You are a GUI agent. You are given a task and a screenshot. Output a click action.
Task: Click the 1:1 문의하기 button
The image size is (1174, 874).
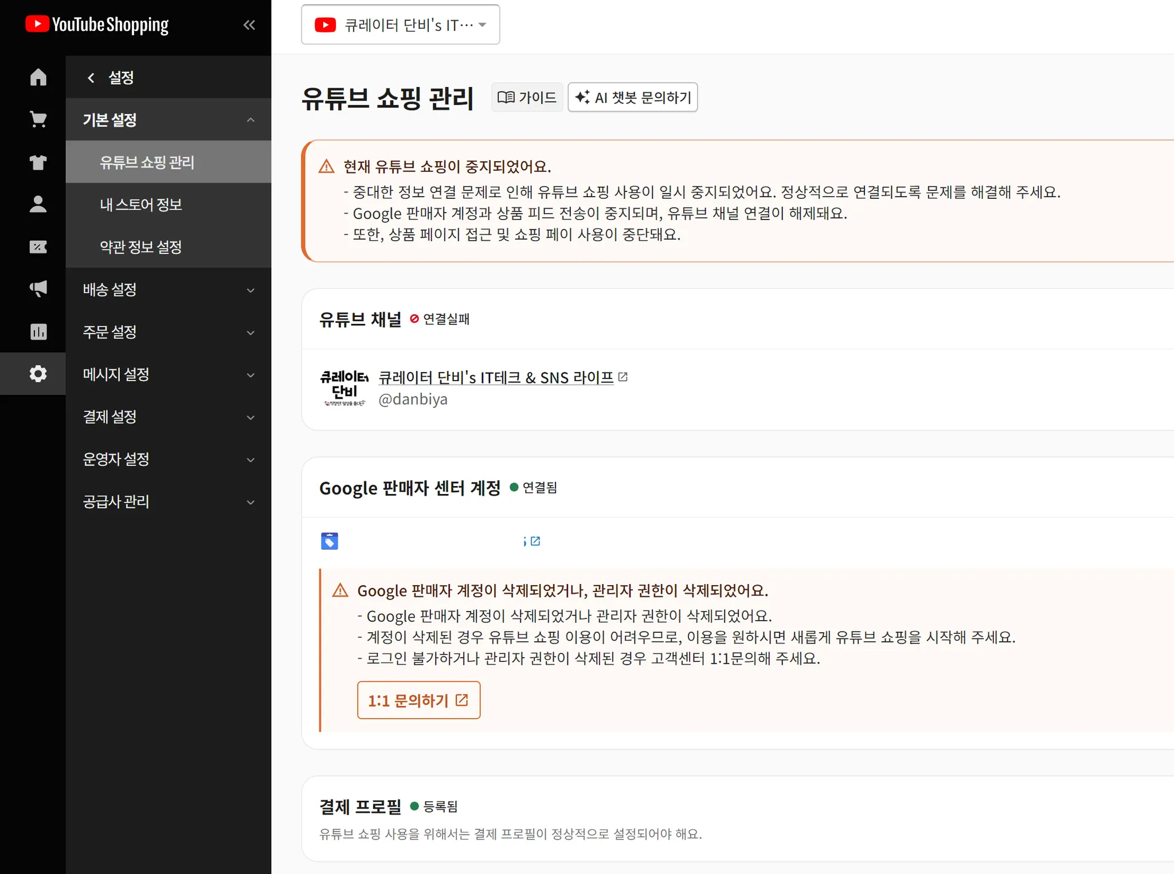418,700
